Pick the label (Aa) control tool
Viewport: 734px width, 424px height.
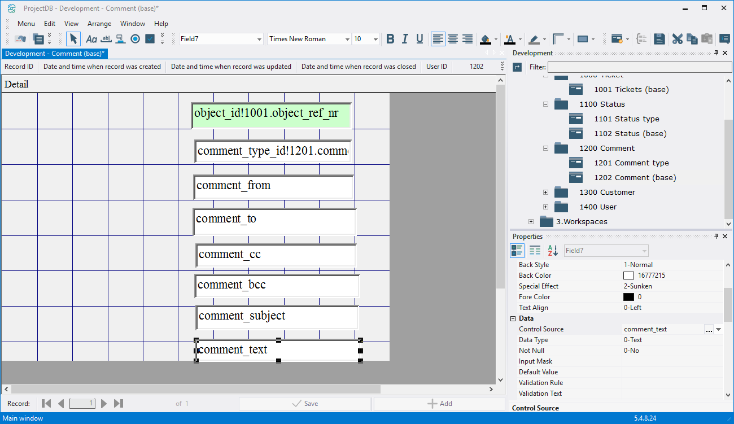tap(91, 39)
